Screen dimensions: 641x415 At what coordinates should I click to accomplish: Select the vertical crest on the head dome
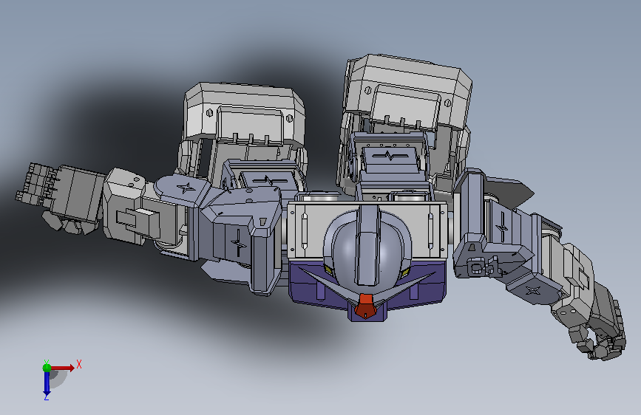point(367,245)
